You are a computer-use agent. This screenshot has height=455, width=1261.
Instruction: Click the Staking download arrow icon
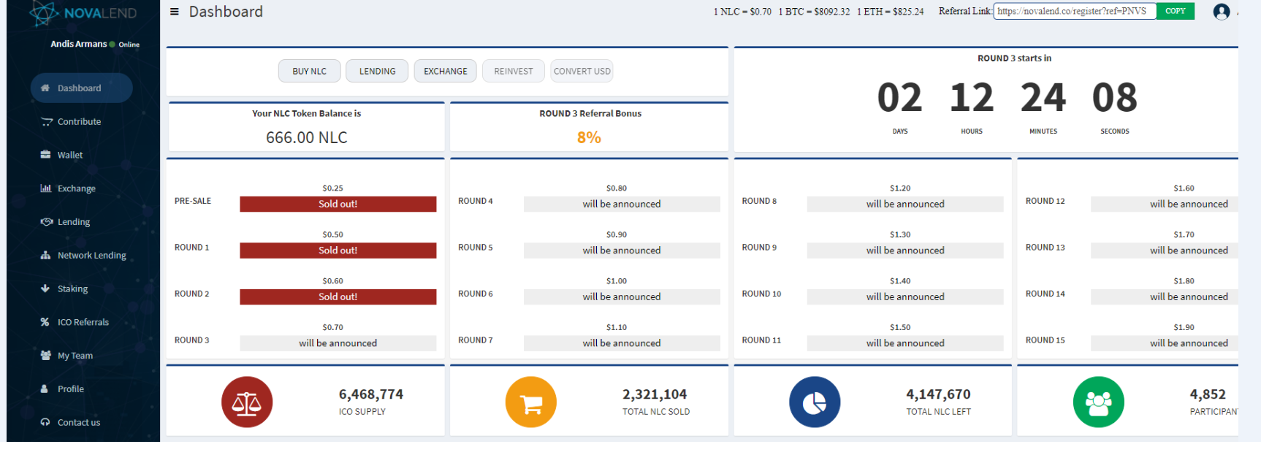coord(45,288)
